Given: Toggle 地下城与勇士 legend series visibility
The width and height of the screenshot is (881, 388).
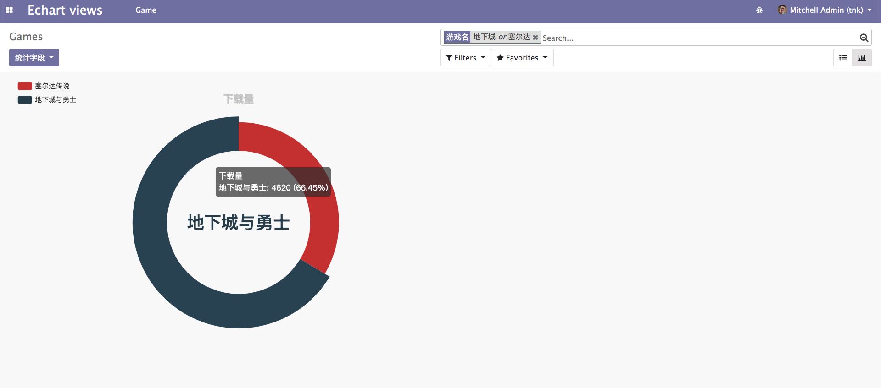Looking at the screenshot, I should coord(25,100).
